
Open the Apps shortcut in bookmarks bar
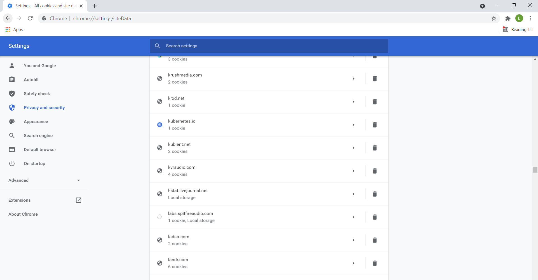click(14, 30)
